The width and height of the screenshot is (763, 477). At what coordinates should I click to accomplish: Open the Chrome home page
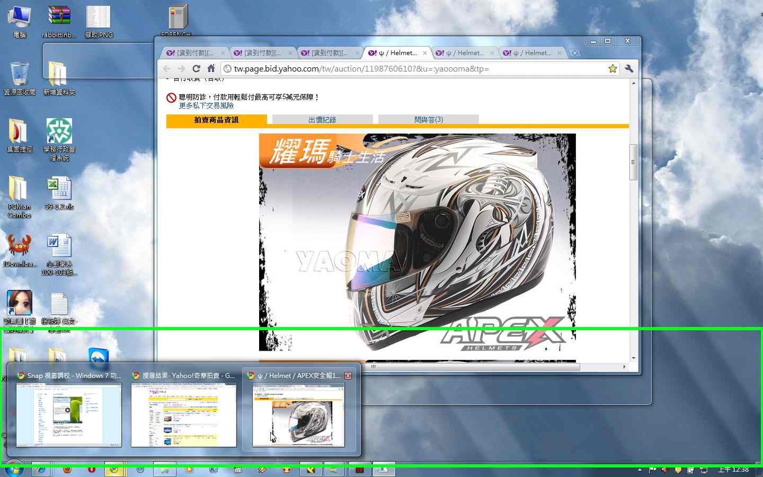tap(211, 68)
